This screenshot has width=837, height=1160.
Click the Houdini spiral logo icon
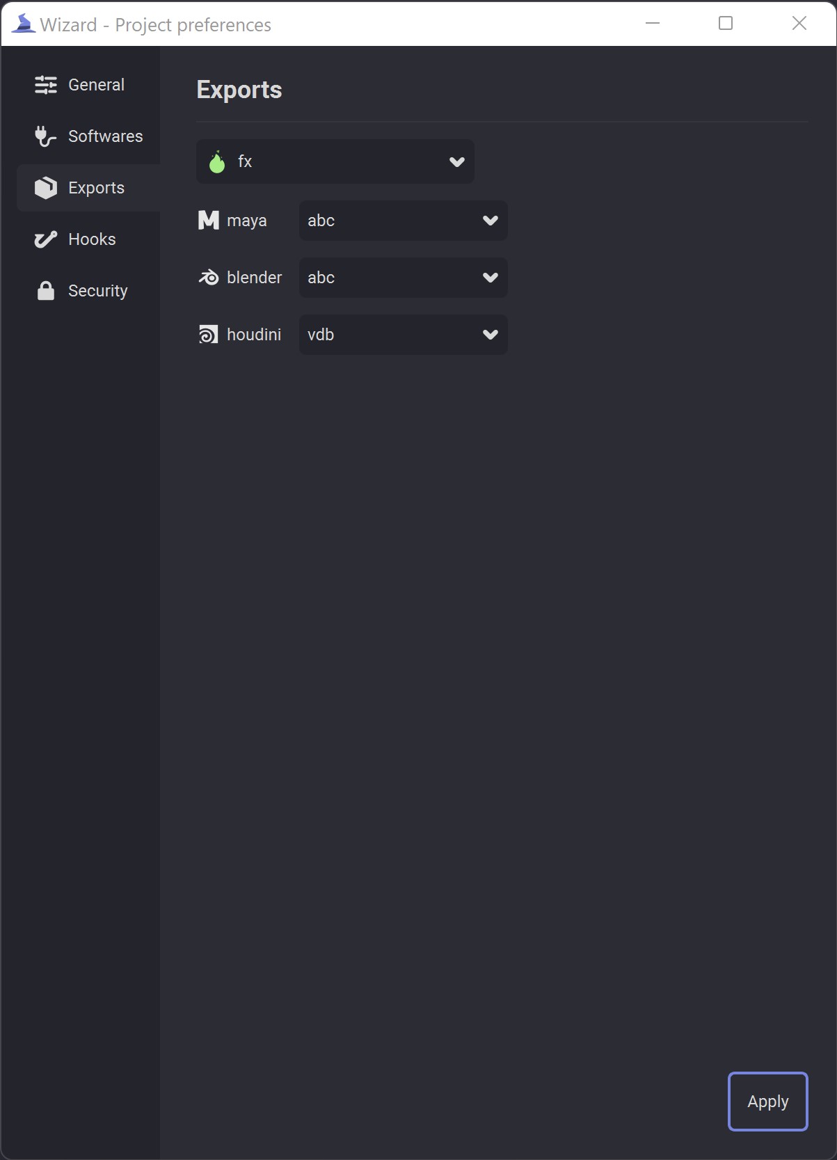(209, 335)
